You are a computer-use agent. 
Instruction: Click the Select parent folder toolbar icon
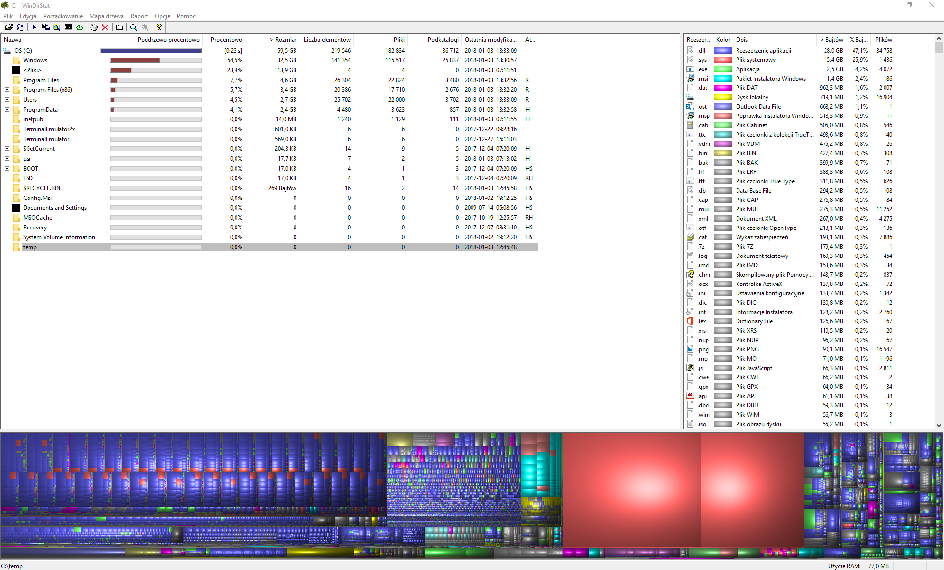(x=119, y=28)
